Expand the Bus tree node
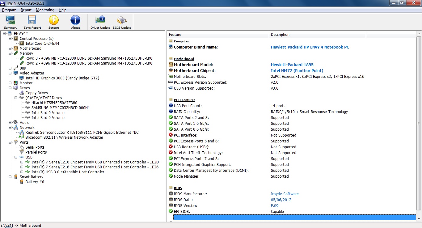The width and height of the screenshot is (422, 228). coord(10,68)
